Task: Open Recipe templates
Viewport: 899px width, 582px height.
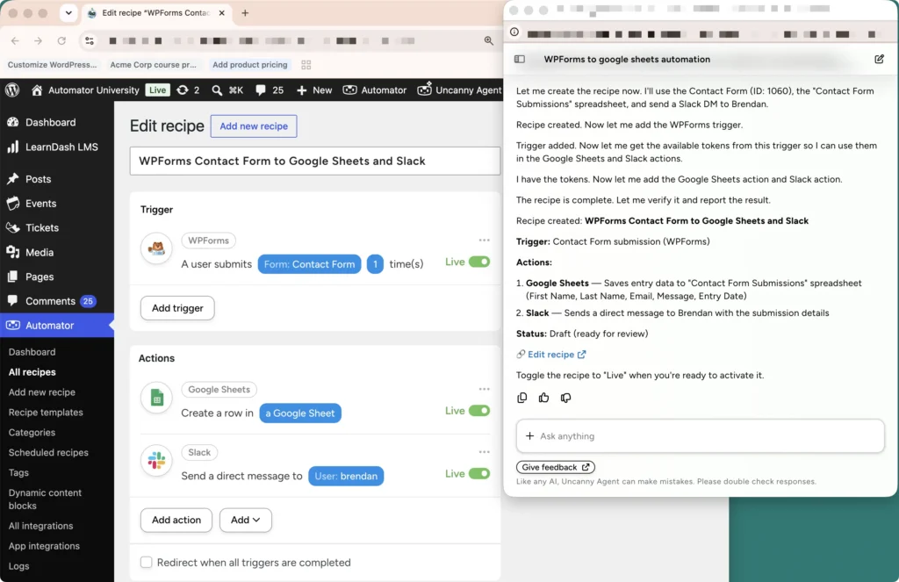Action: [x=46, y=413]
